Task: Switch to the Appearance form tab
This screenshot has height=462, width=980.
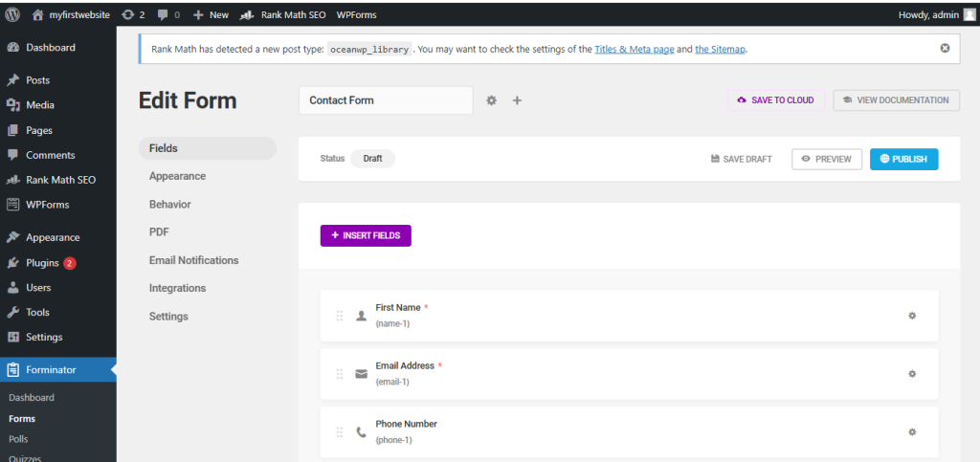Action: tap(177, 176)
